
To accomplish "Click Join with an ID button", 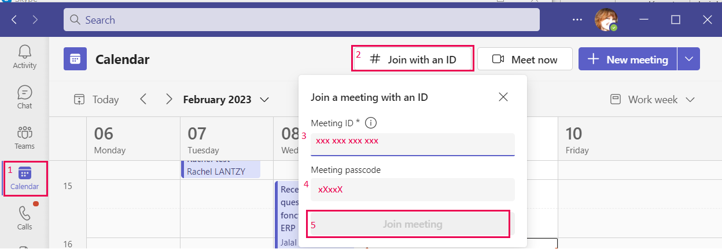I will (x=413, y=59).
